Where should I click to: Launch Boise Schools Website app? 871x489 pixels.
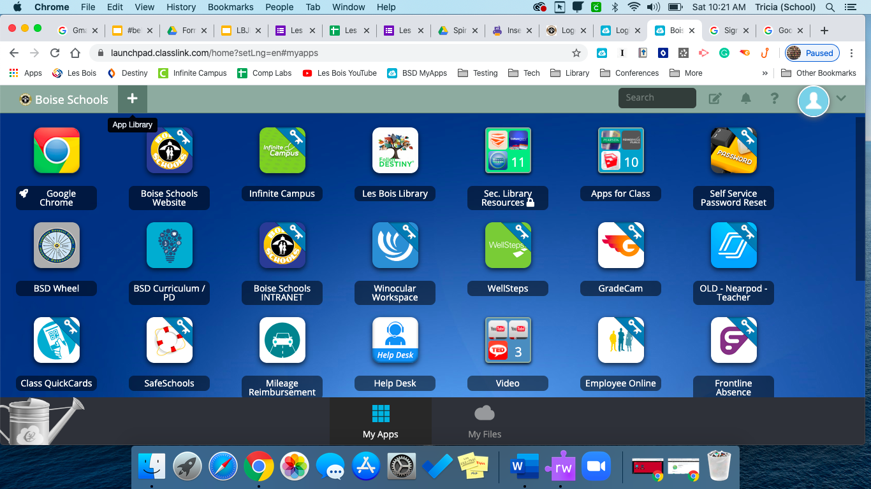click(x=170, y=150)
